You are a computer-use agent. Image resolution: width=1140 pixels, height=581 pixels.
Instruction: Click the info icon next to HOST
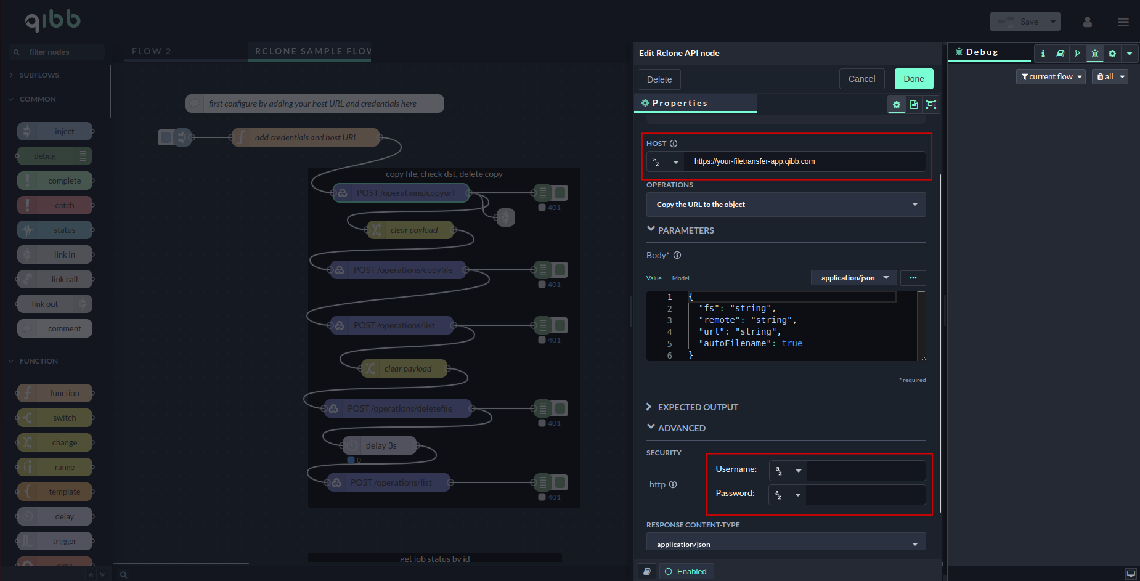pos(674,144)
